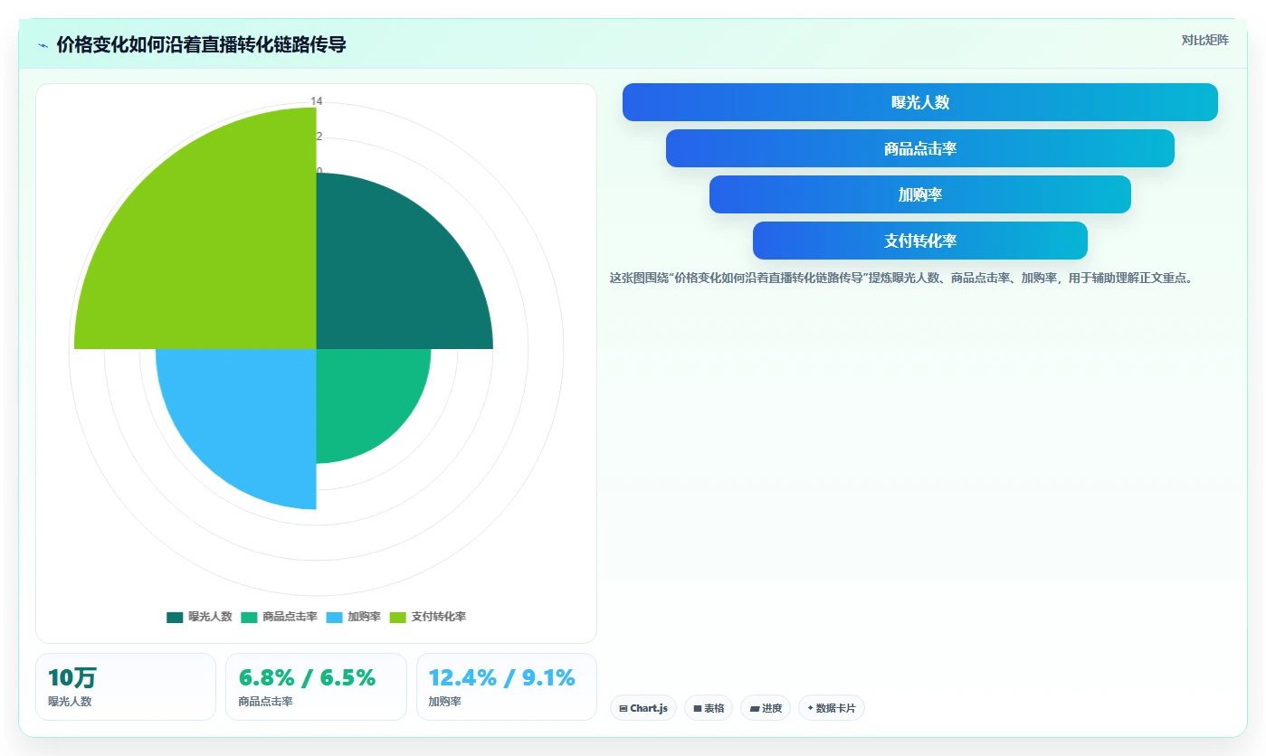Image resolution: width=1266 pixels, height=756 pixels.
Task: Click the 加购率 caption under 12.4% / 9.1%
Action: click(444, 702)
